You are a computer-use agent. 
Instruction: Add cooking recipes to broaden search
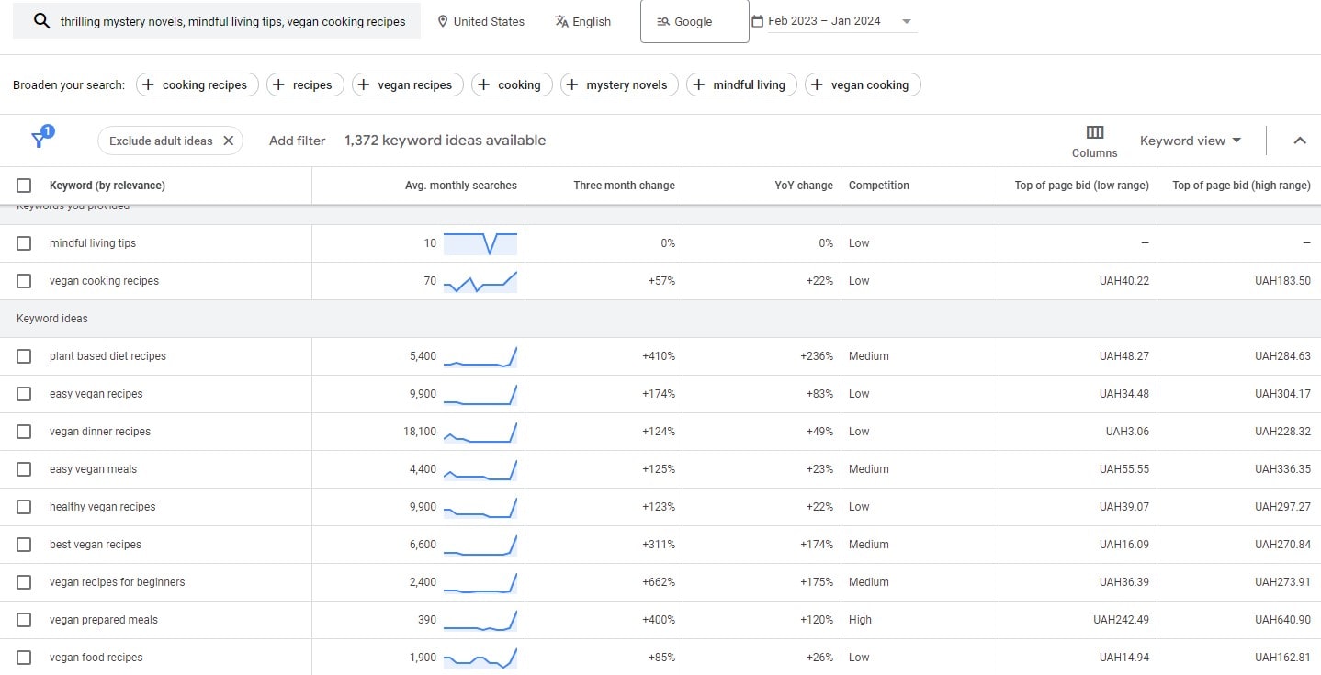pos(197,84)
